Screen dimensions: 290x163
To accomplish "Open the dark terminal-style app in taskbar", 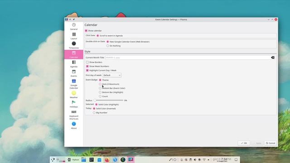I will [x=92, y=159].
